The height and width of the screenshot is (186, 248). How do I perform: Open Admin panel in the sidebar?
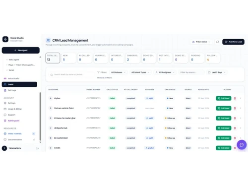(13, 121)
